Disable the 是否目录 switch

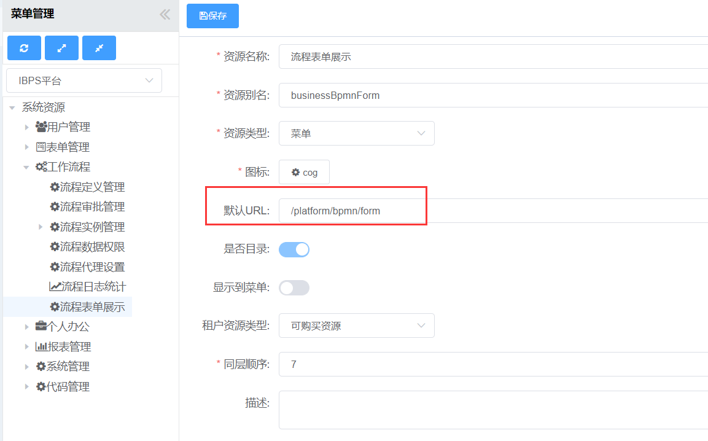294,249
